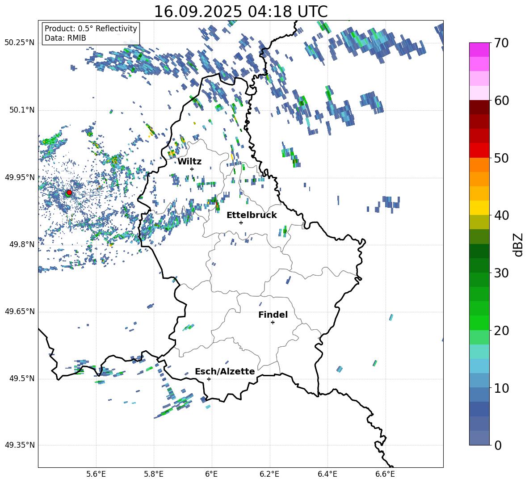Click the Wiltz city label

click(189, 161)
